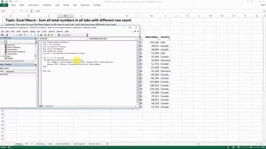The image size is (266, 149).
Task: Open the Insert menu in the VBA editor
Action: pos(18,31)
